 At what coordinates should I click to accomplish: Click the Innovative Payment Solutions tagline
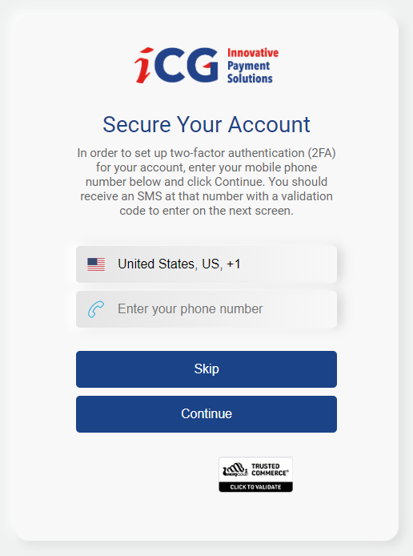(x=253, y=66)
